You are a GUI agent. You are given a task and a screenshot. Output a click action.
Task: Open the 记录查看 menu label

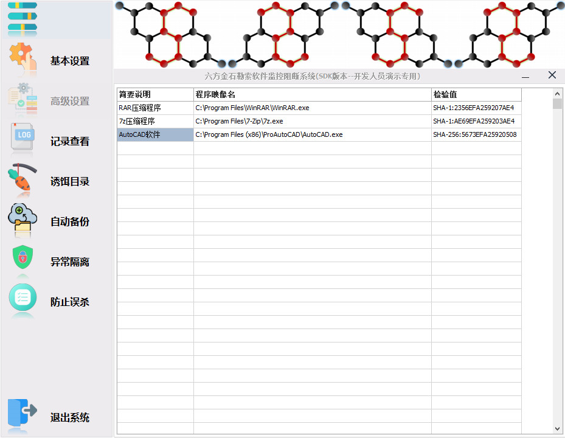coord(70,141)
